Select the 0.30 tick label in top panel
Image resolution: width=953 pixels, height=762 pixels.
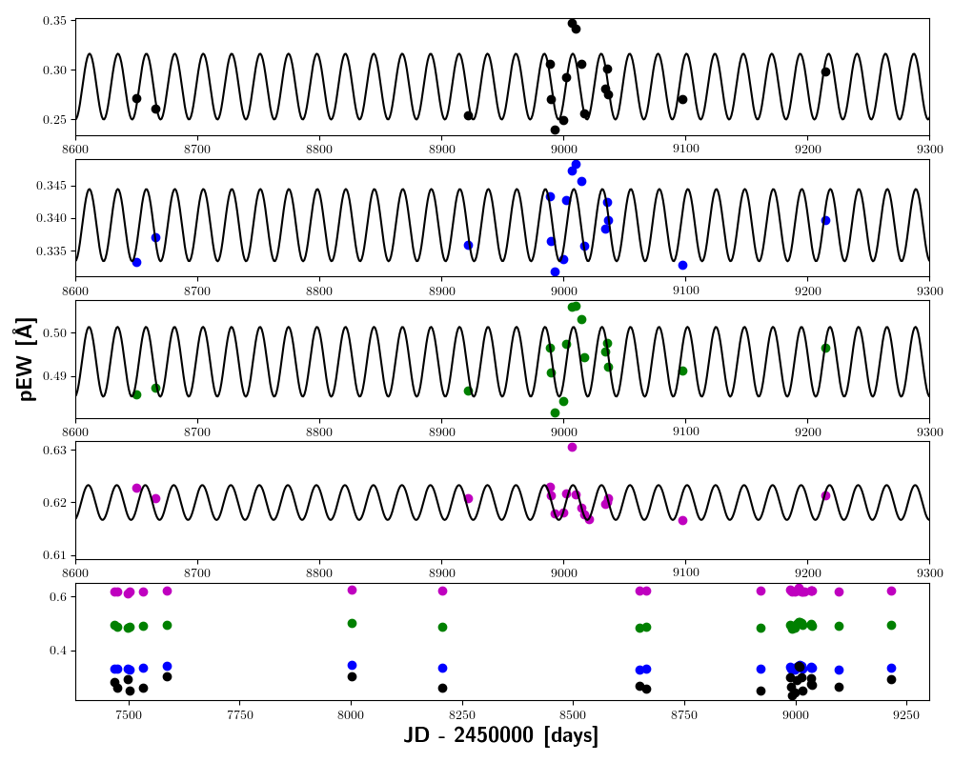coord(54,70)
